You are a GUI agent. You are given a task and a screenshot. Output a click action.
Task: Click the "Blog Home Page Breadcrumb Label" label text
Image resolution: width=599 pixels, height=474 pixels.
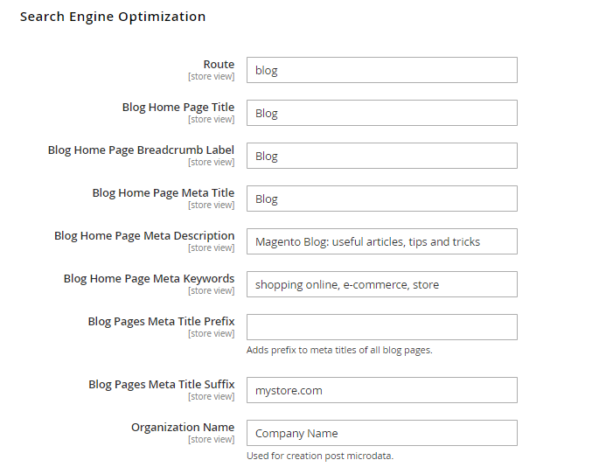[141, 150]
